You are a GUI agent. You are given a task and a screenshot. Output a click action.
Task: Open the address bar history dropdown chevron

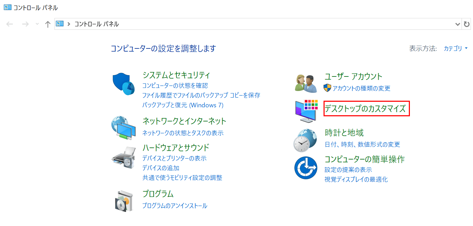(x=457, y=24)
